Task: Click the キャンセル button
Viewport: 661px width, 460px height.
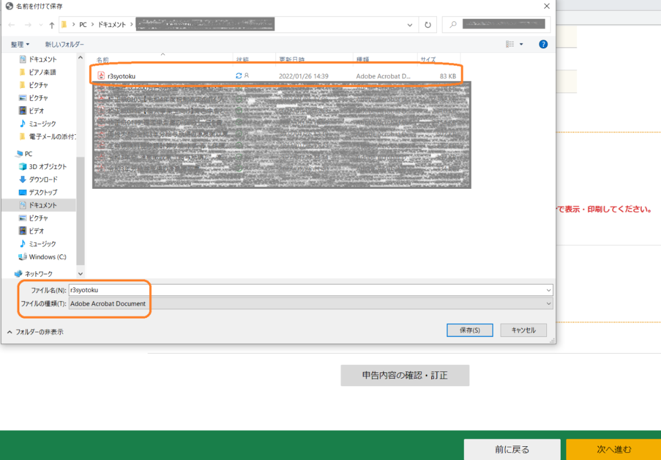Action: tap(523, 330)
